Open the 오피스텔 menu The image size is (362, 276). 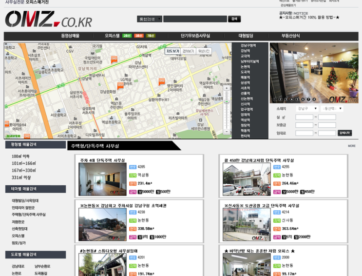(x=112, y=36)
